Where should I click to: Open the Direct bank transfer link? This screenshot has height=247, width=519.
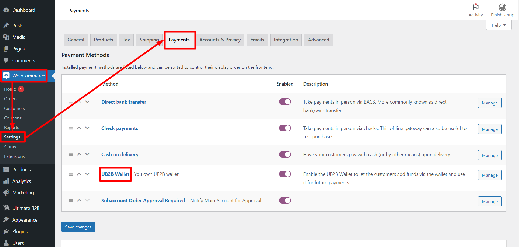pyautogui.click(x=124, y=102)
